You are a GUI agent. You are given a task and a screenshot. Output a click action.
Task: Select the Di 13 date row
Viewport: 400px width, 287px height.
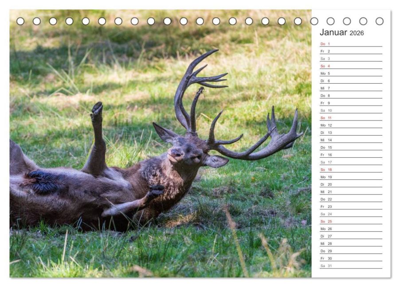351,132
